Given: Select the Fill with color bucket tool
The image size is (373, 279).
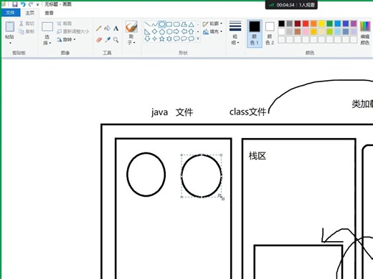Looking at the screenshot, I should [108, 28].
